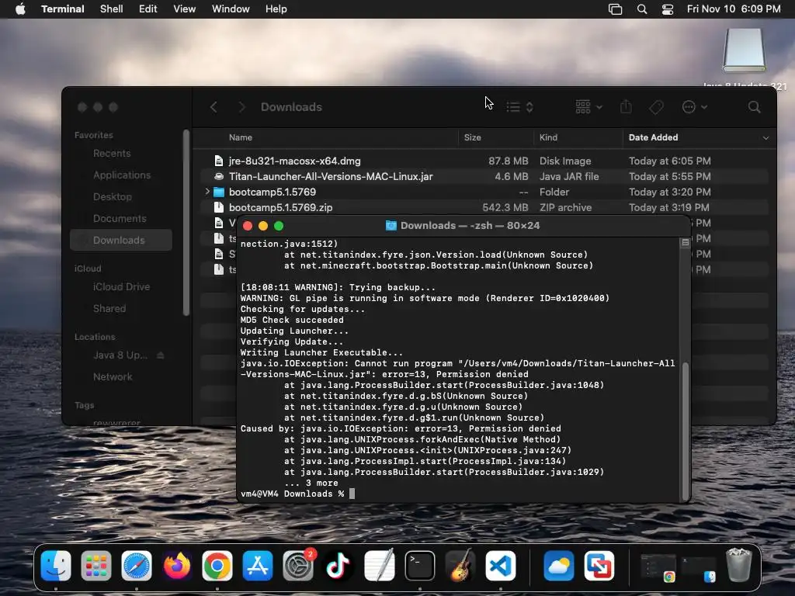This screenshot has width=795, height=596.
Task: Sort Finder list by Date Added column
Action: tap(653, 137)
